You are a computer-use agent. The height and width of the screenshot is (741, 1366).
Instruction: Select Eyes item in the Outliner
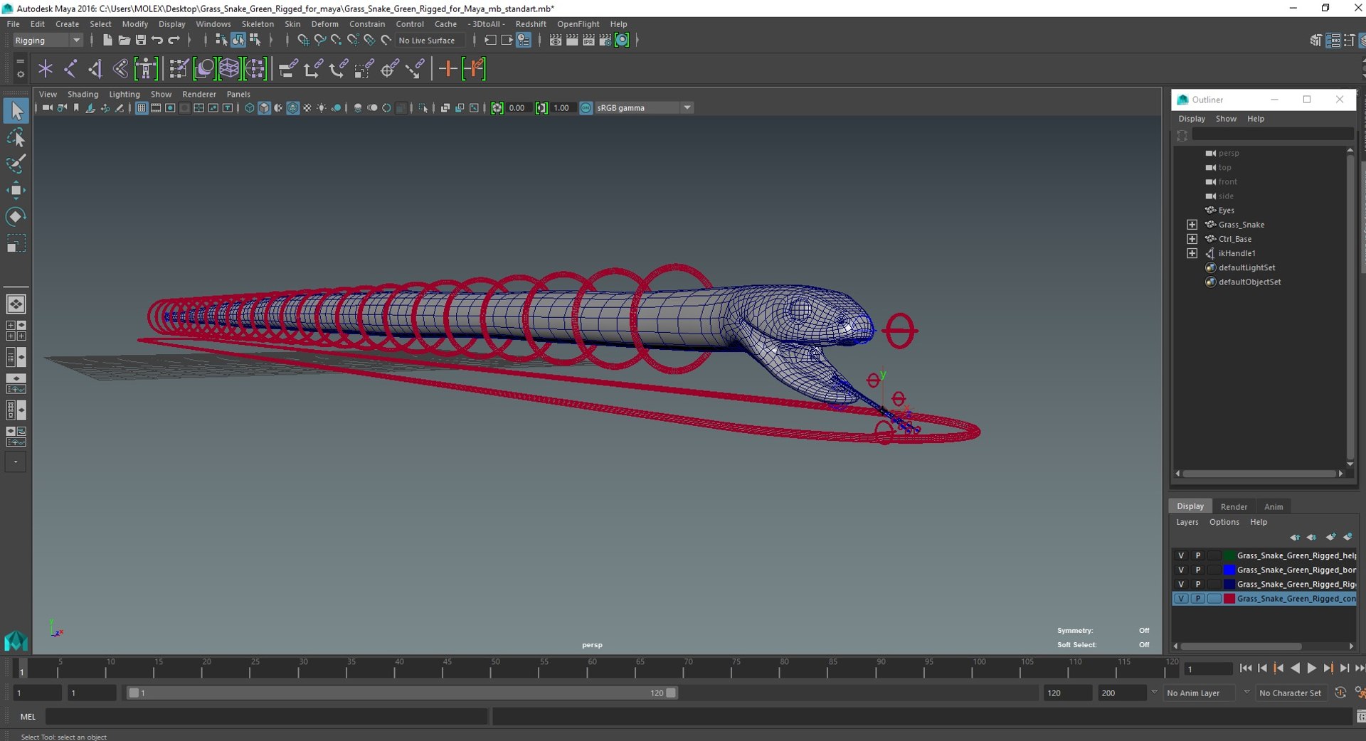click(x=1226, y=210)
